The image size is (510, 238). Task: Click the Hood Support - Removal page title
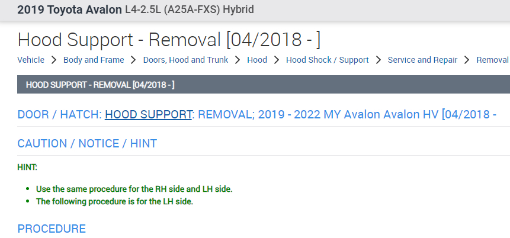(x=169, y=40)
